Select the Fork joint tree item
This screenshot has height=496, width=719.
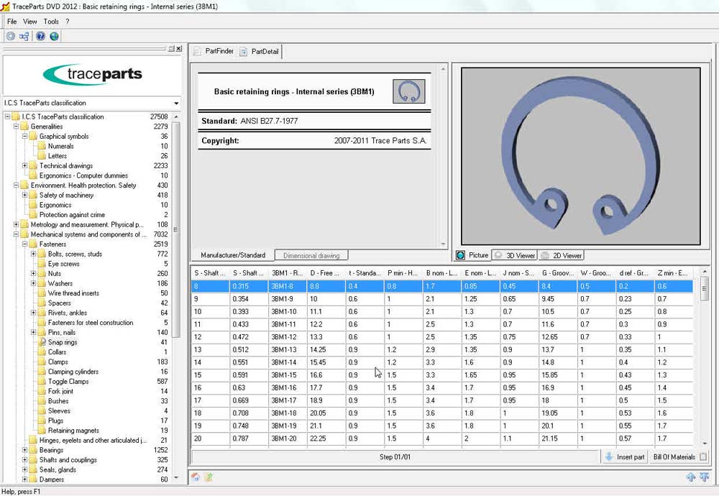pos(60,391)
